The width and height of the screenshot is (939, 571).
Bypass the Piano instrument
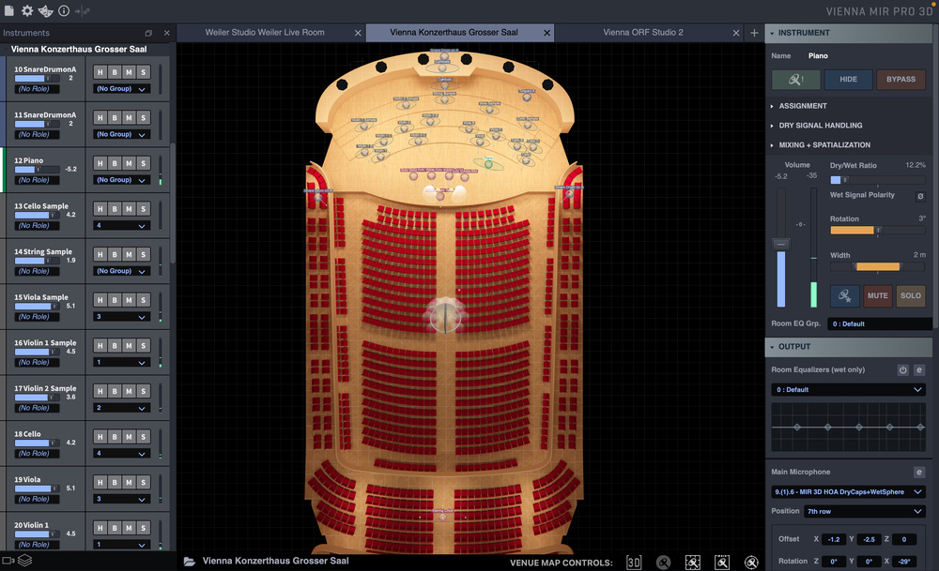901,79
